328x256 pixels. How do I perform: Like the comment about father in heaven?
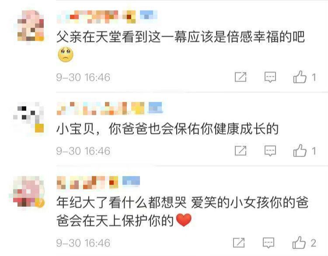pos(300,77)
